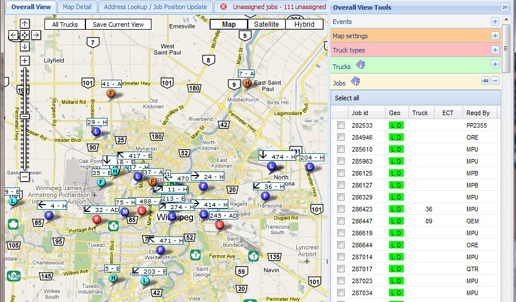
Task: Click the map zoom slider handle
Action: 24,116
